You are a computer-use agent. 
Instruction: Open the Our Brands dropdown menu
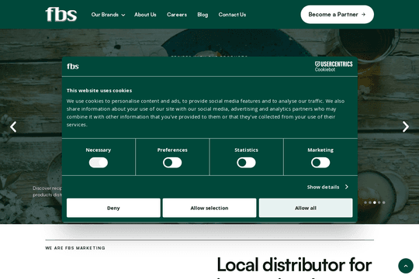[108, 15]
